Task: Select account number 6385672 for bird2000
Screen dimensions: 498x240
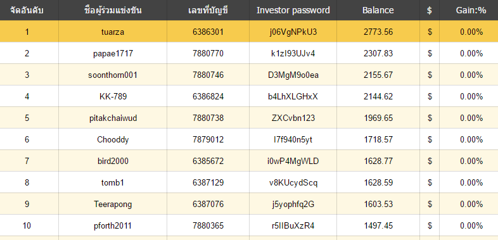Action: 208,161
